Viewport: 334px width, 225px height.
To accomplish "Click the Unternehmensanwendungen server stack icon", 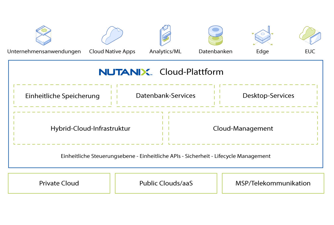I will coord(43,36).
